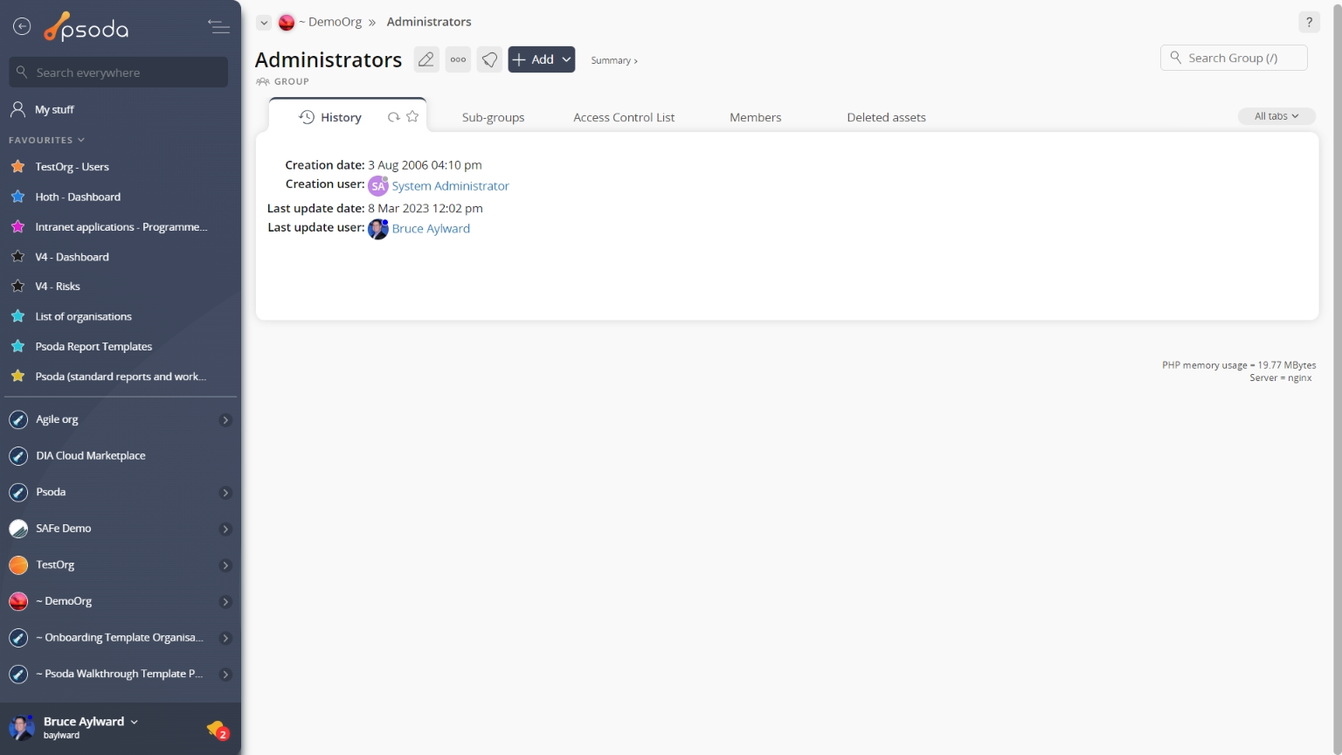Viewport: 1342px width, 755px height.
Task: Switch to the Deleted assets tab
Action: [x=886, y=117]
